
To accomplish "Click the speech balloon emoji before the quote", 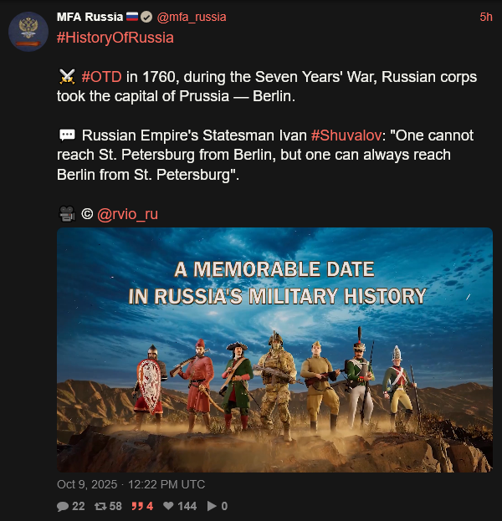I will point(67,135).
